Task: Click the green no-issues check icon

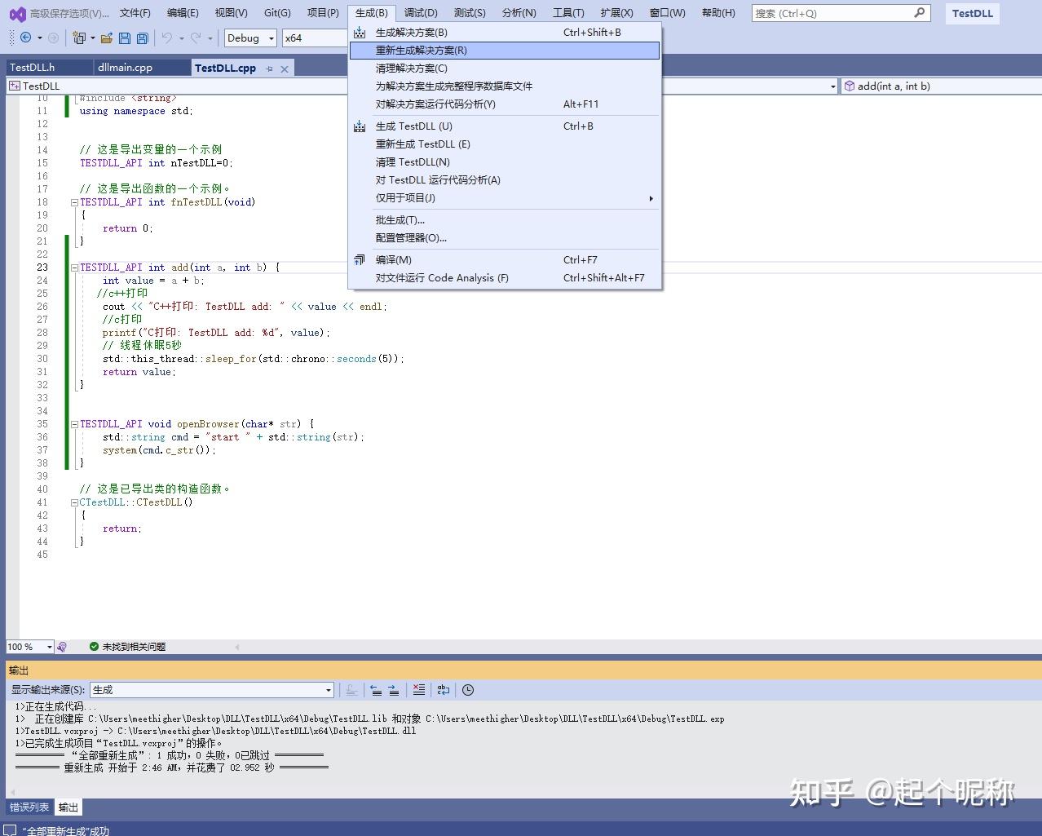Action: click(94, 647)
